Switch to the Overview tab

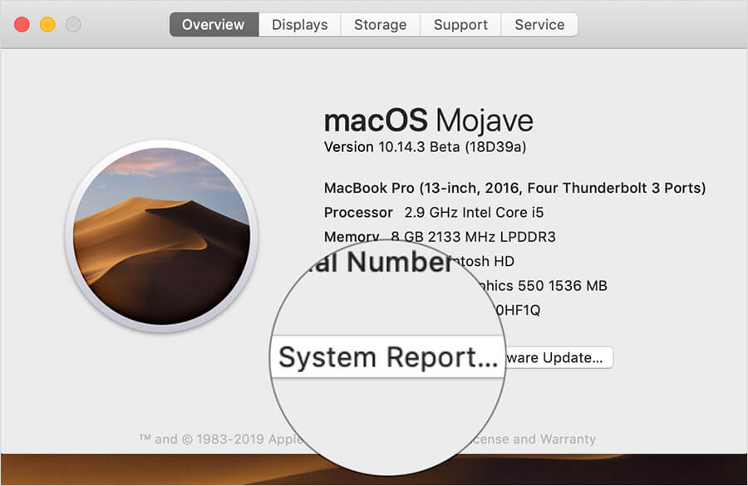(214, 24)
